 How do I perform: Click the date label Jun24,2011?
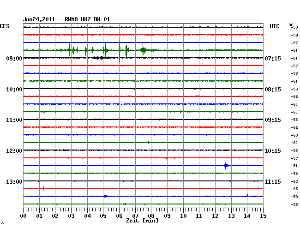(39, 19)
